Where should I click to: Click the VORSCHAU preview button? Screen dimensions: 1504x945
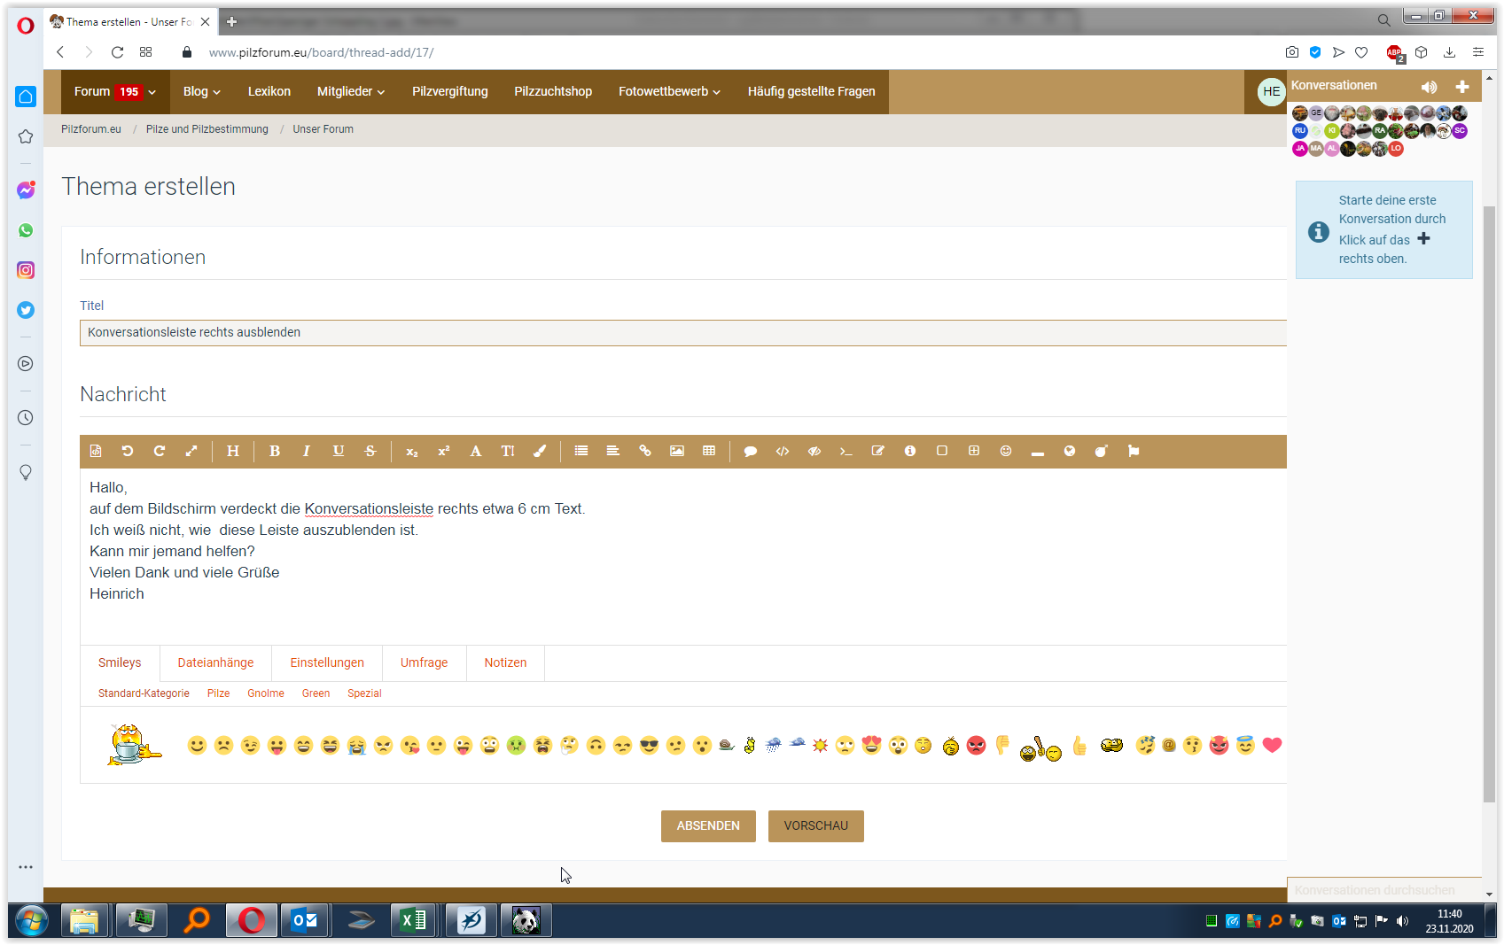[x=815, y=825]
